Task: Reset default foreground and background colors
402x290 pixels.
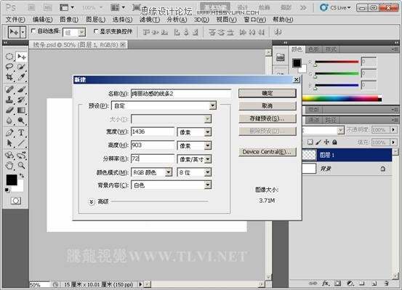Action: pyautogui.click(x=7, y=190)
